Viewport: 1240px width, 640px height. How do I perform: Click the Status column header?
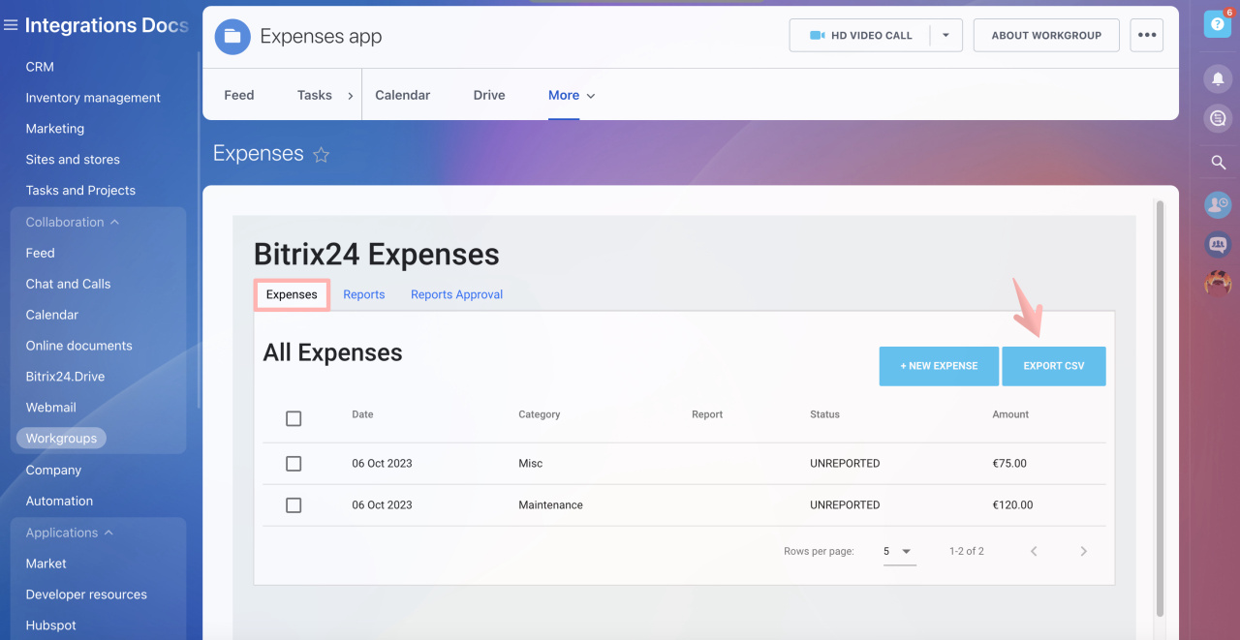point(824,414)
